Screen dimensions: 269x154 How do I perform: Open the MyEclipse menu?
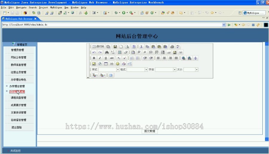pyautogui.click(x=56, y=7)
